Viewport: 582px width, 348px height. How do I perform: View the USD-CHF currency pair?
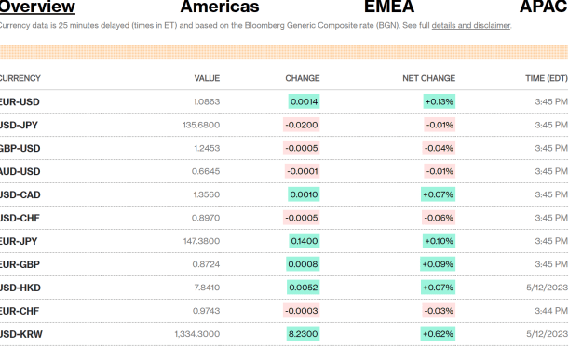20,218
